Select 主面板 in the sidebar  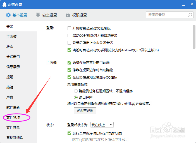pyautogui.click(x=18, y=37)
